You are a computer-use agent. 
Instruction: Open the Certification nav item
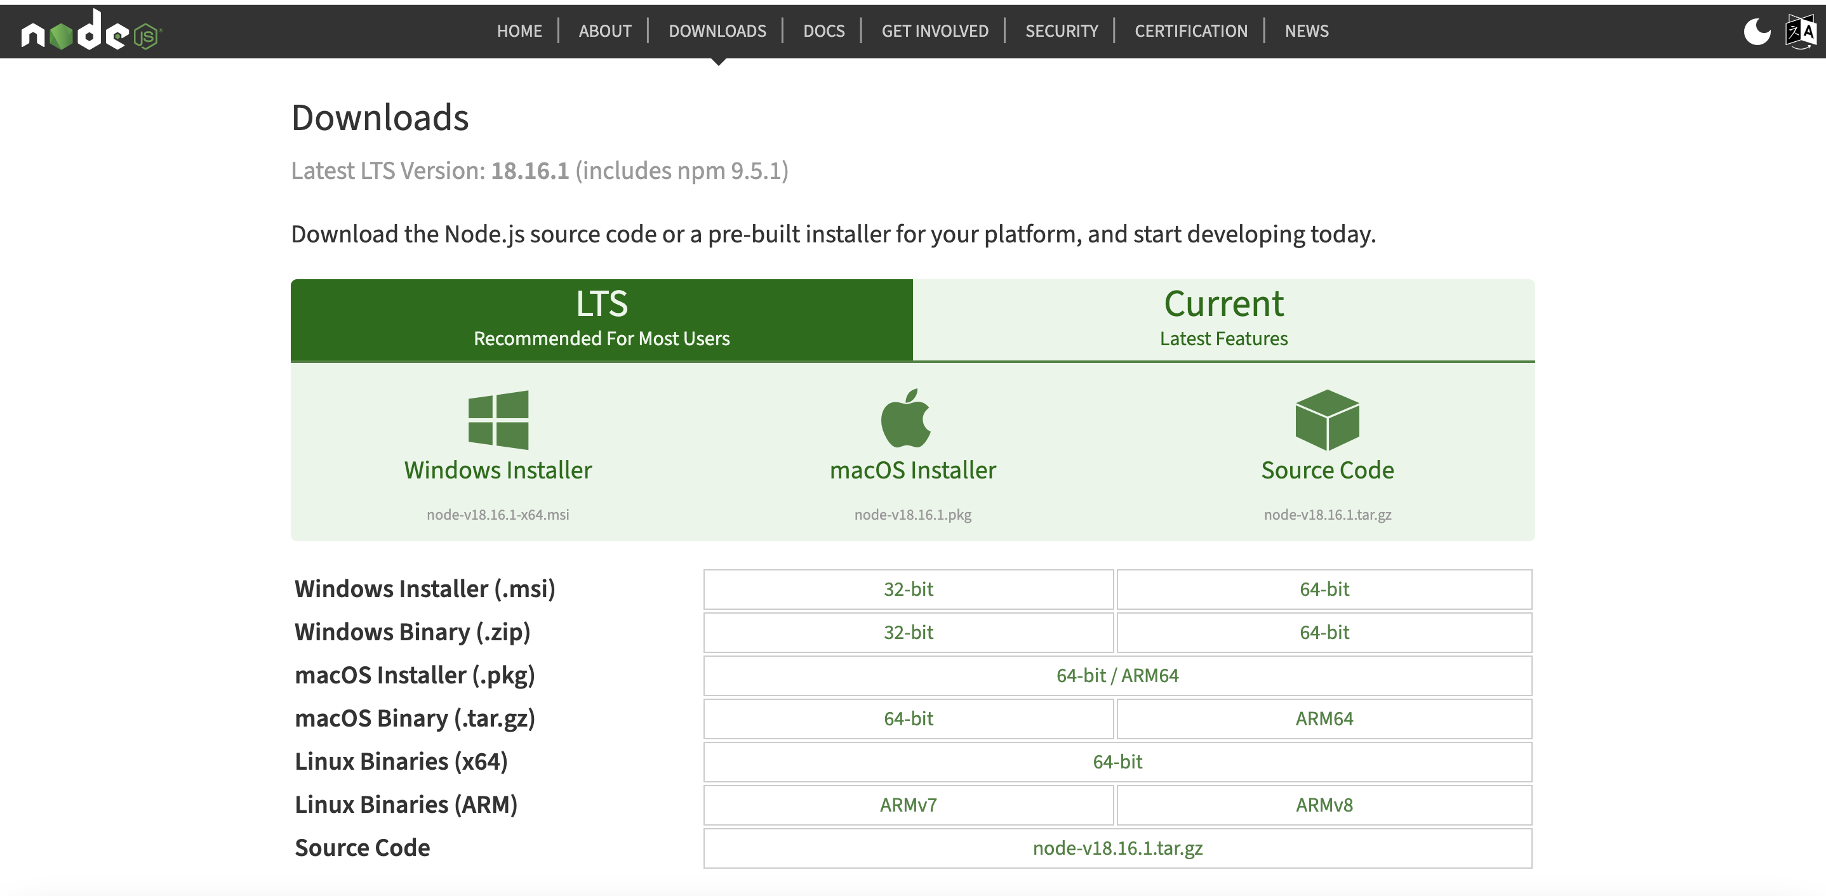click(1191, 31)
